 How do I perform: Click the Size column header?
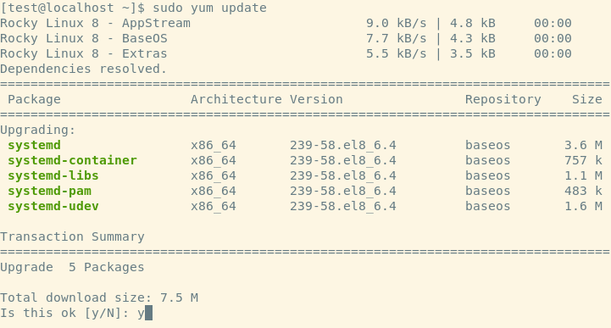pos(586,99)
